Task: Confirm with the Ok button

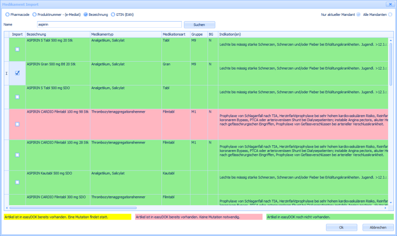Action: click(341, 228)
